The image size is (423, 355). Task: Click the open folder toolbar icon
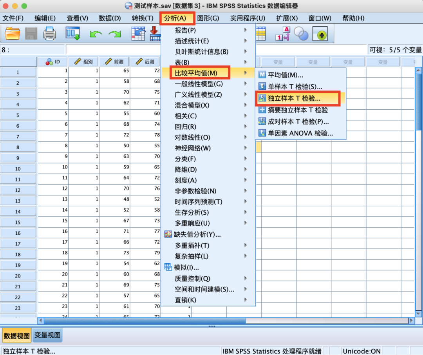[x=13, y=34]
